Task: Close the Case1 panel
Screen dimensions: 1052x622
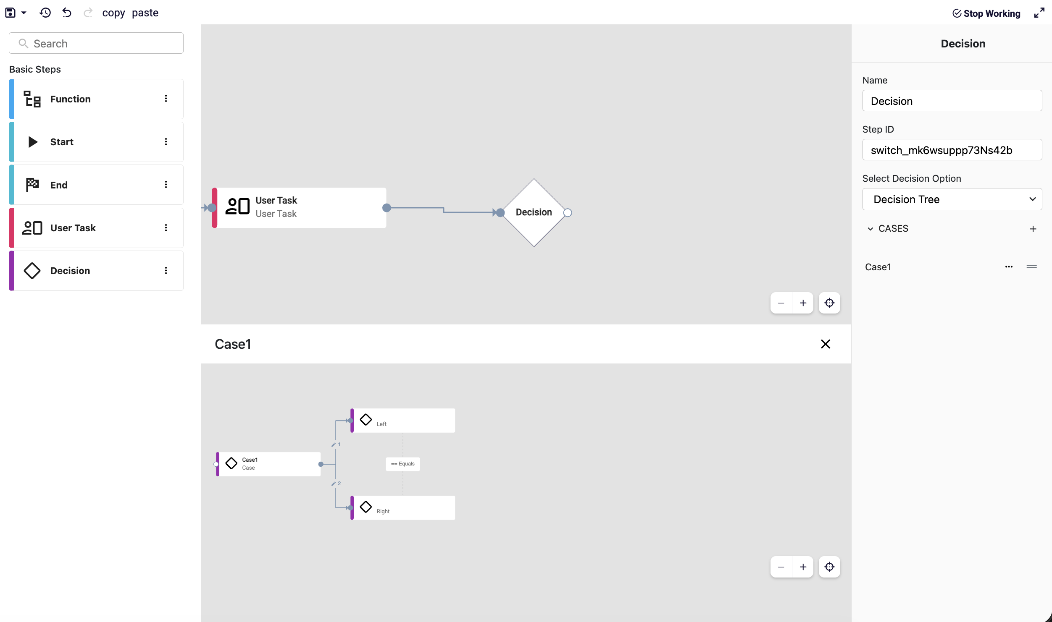Action: click(x=825, y=344)
